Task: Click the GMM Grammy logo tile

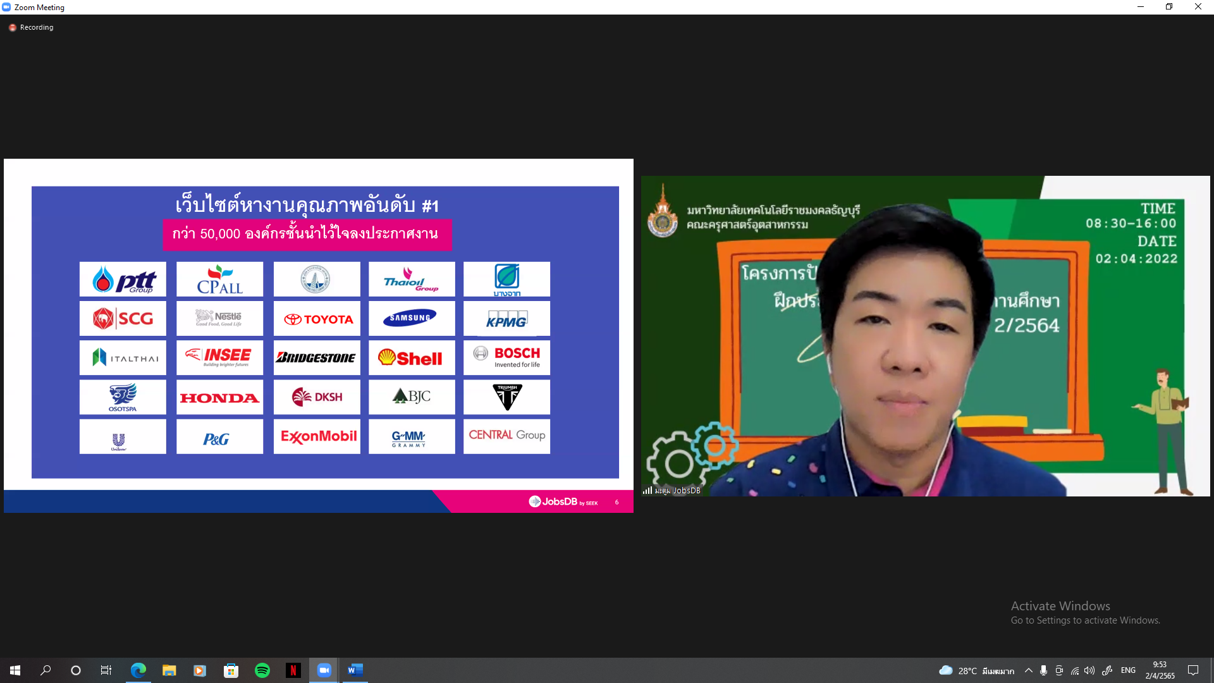Action: [x=412, y=436]
